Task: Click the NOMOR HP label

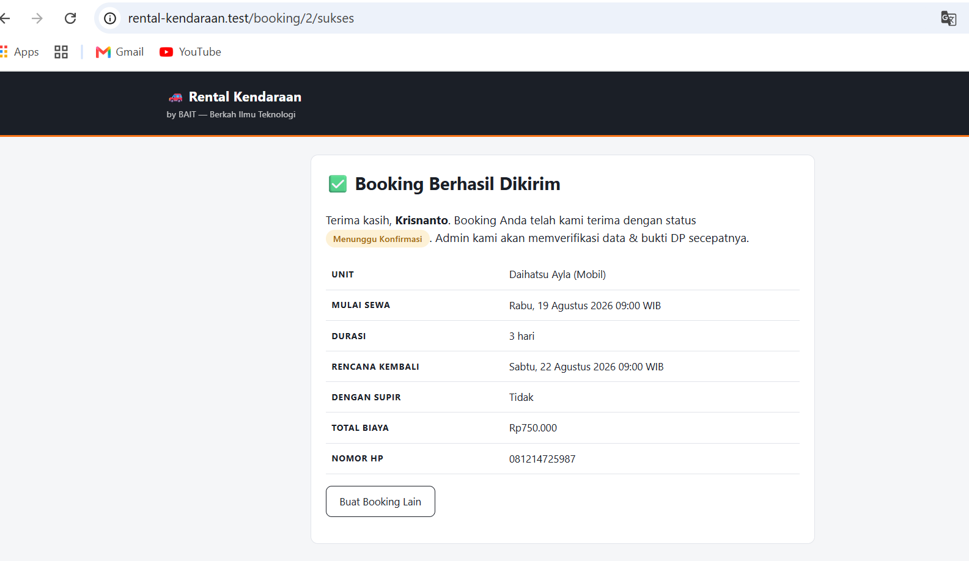Action: [358, 458]
